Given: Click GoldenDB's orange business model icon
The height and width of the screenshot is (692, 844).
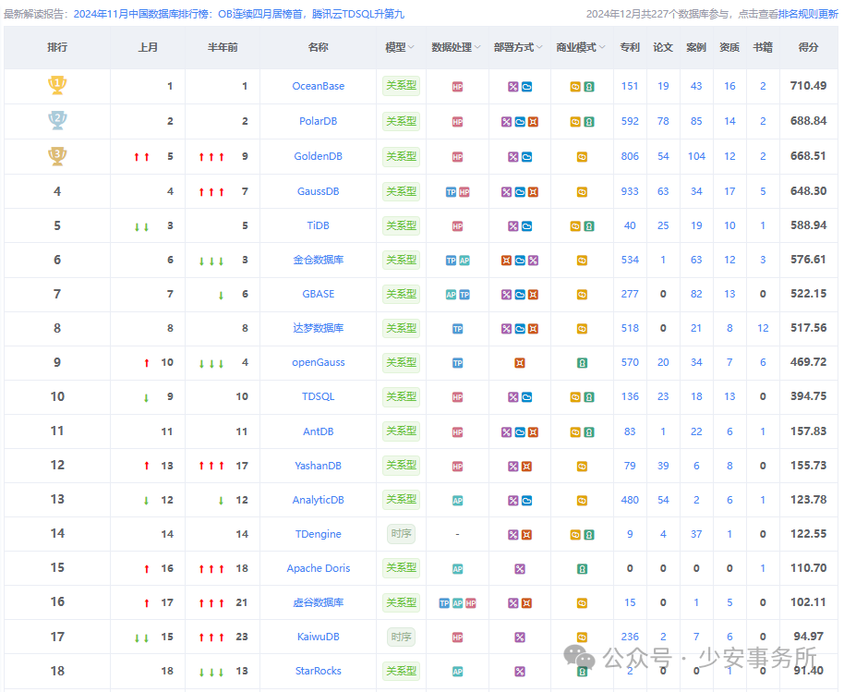Looking at the screenshot, I should point(582,157).
